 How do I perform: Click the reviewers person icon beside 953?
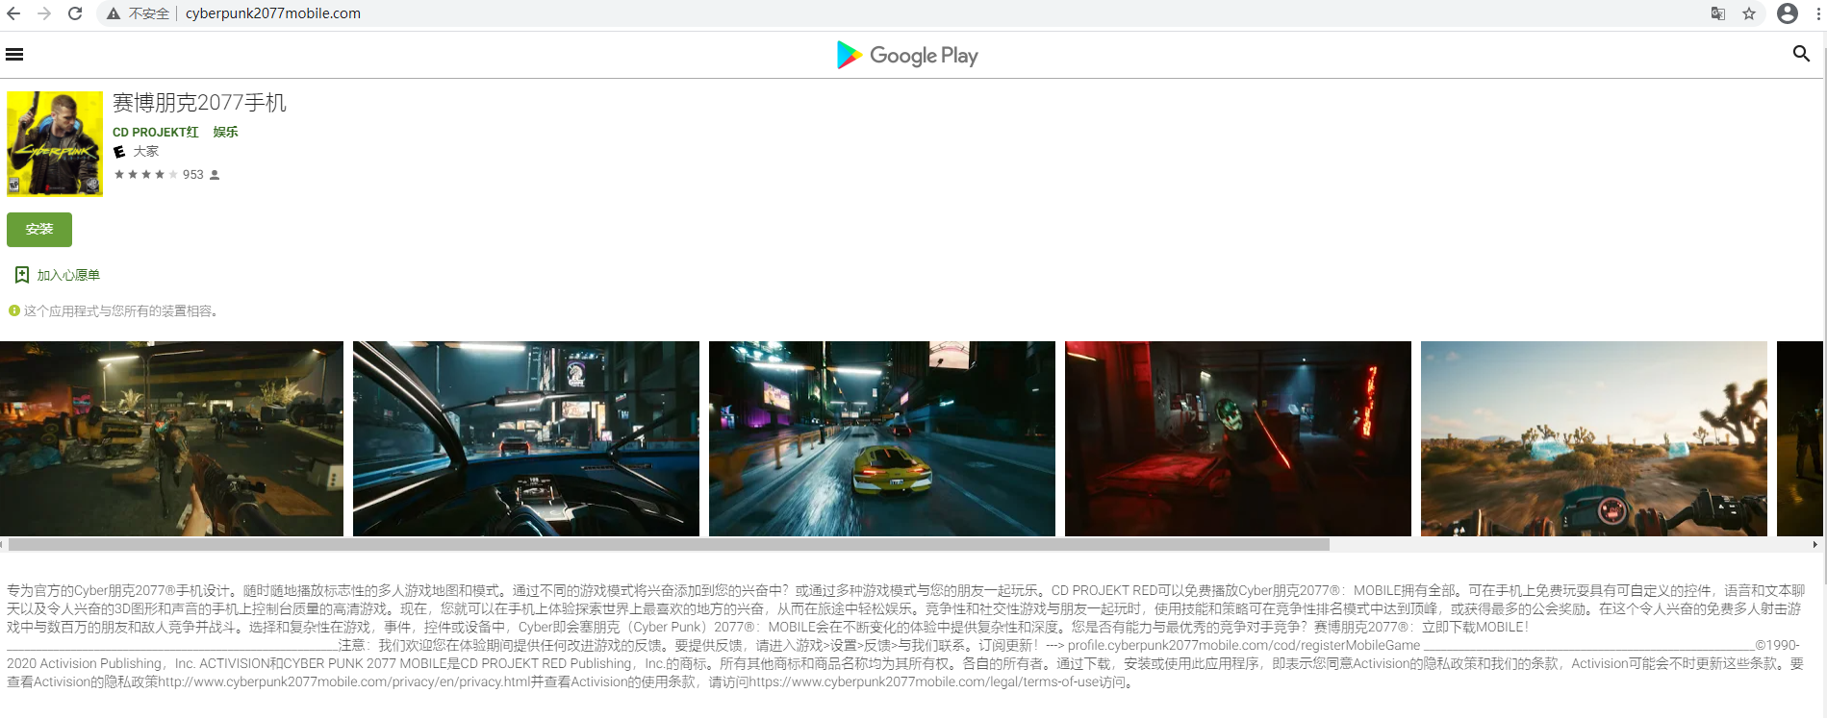point(215,175)
